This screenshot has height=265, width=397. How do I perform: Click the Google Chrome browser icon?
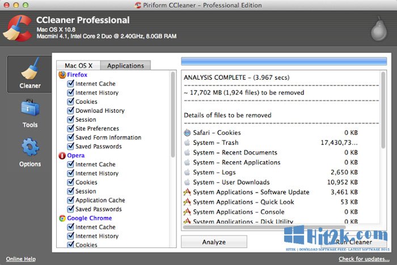coord(62,218)
